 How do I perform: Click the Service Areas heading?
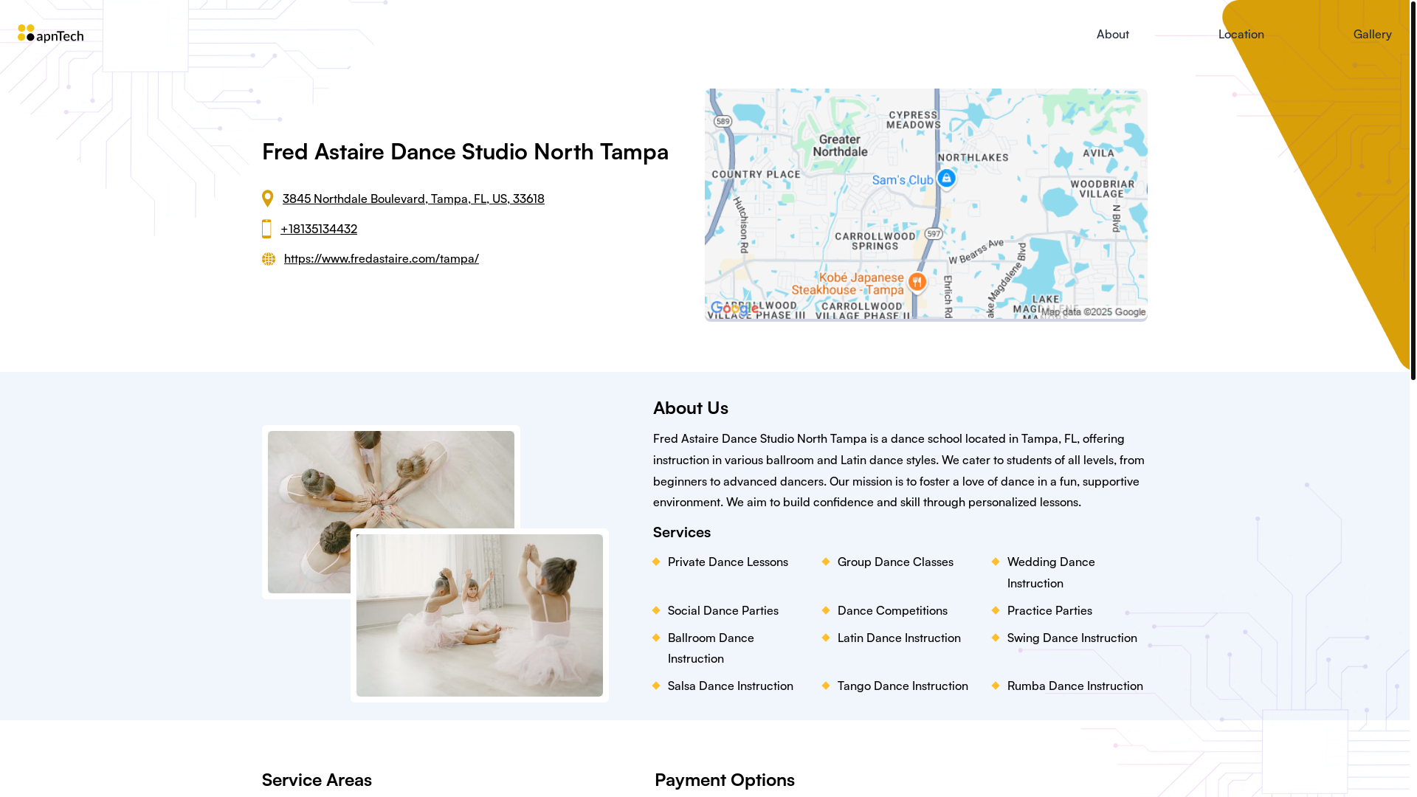click(317, 780)
